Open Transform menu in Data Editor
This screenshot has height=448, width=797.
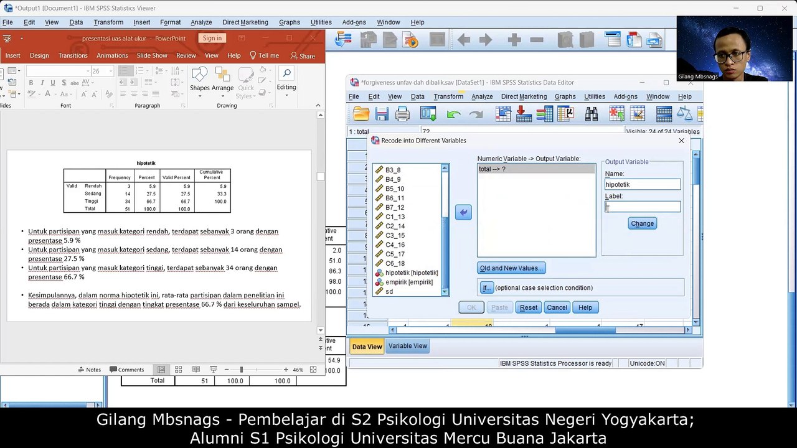448,96
